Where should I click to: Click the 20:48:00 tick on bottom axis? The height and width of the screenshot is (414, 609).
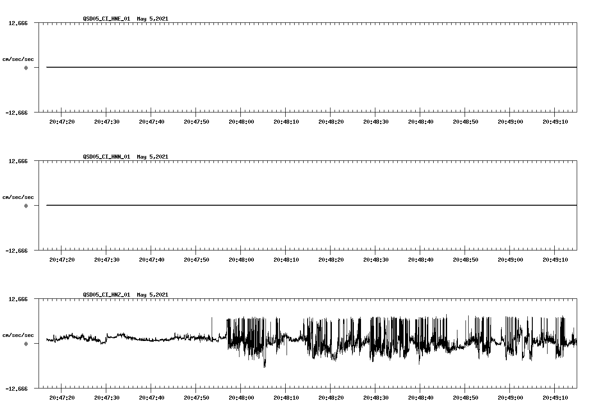pos(241,397)
